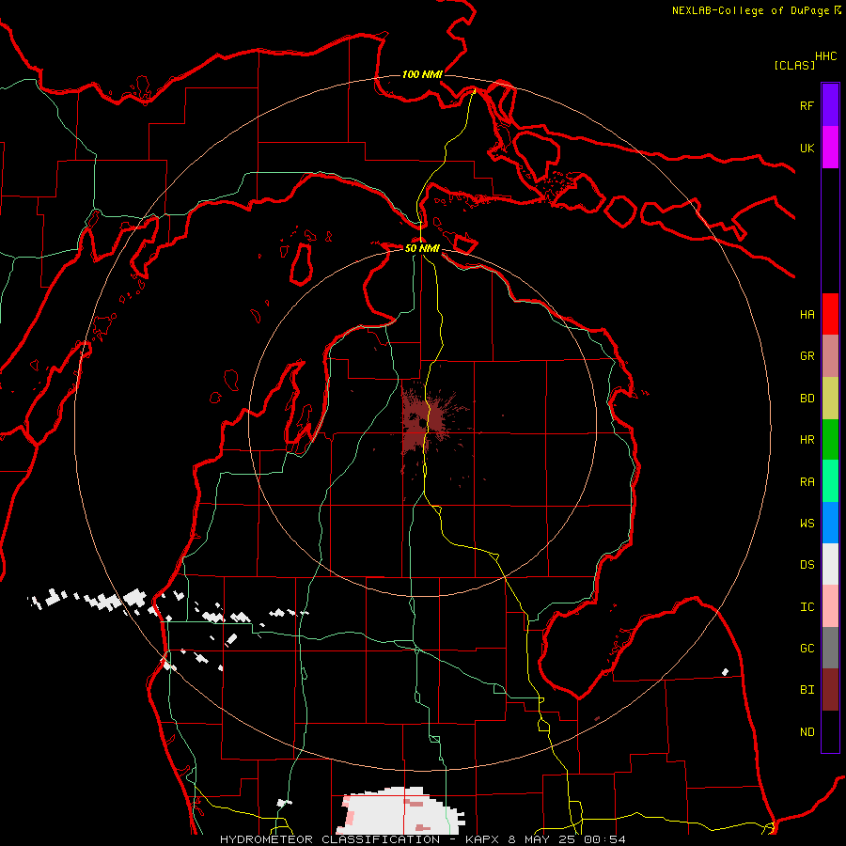846x846 pixels.
Task: Click the NEXLAB-College of DuPage text
Action: tap(750, 10)
